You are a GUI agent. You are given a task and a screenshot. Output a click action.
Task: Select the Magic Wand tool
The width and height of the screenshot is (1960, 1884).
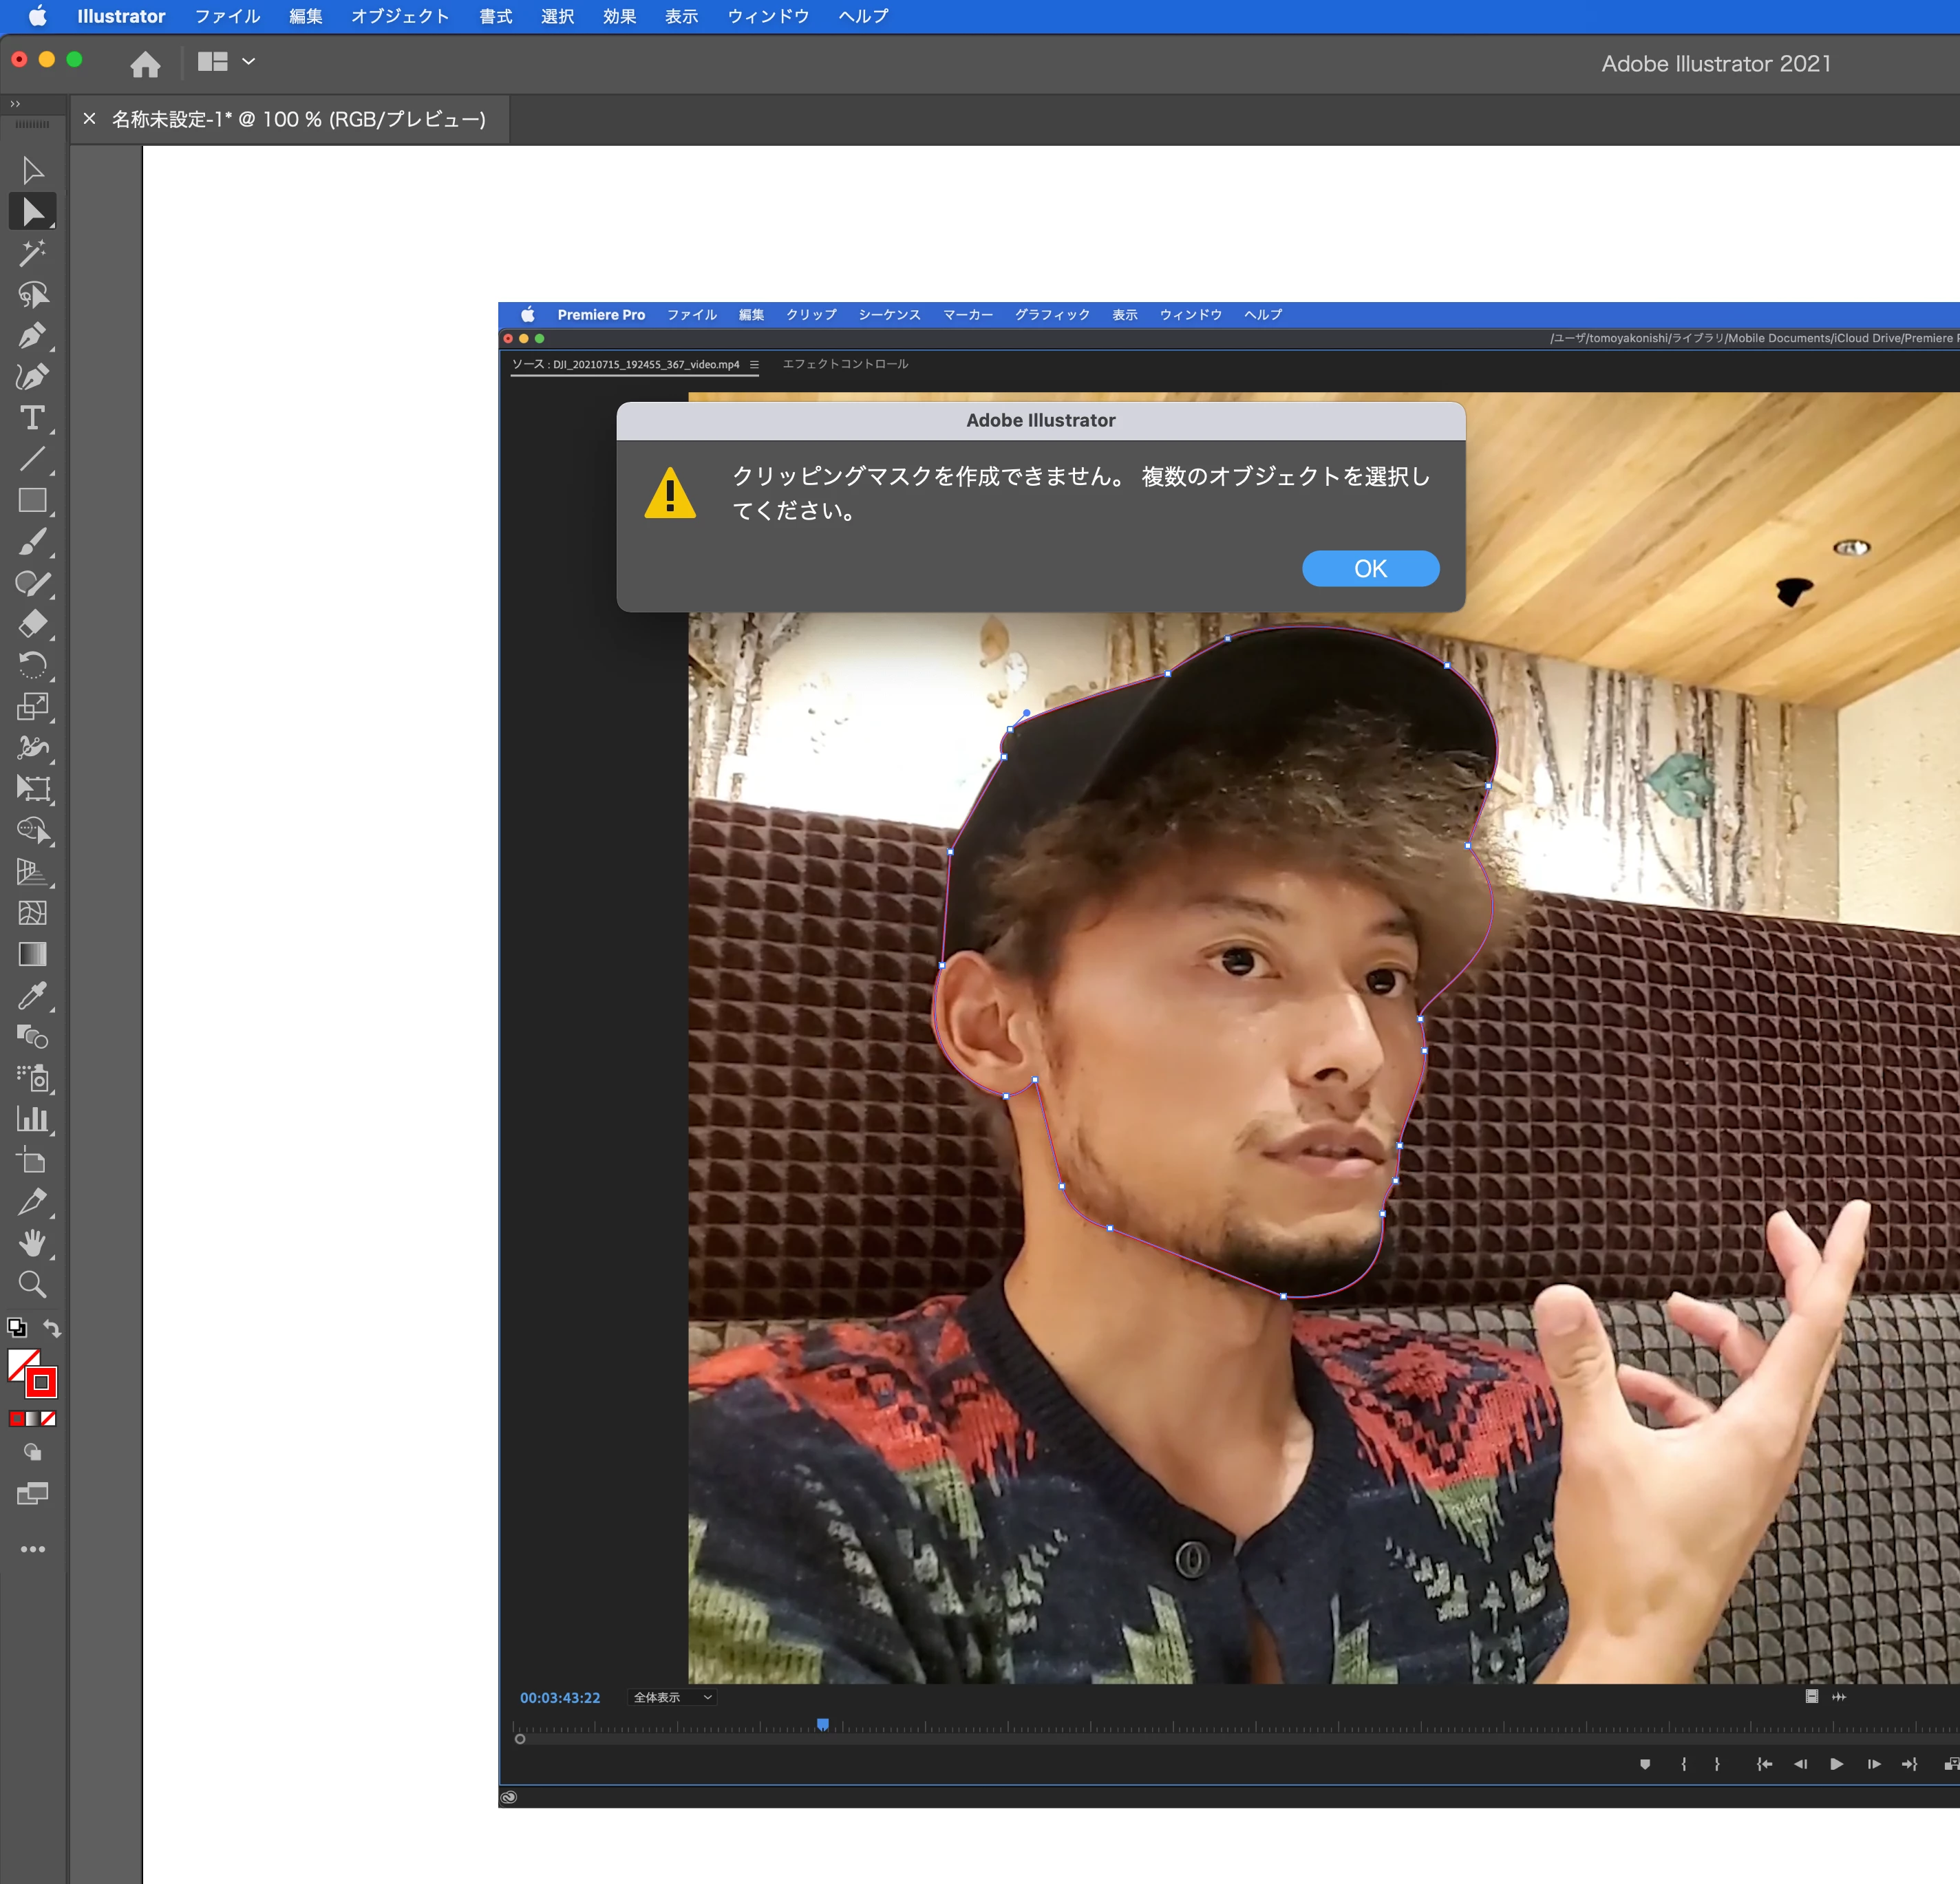coord(32,253)
